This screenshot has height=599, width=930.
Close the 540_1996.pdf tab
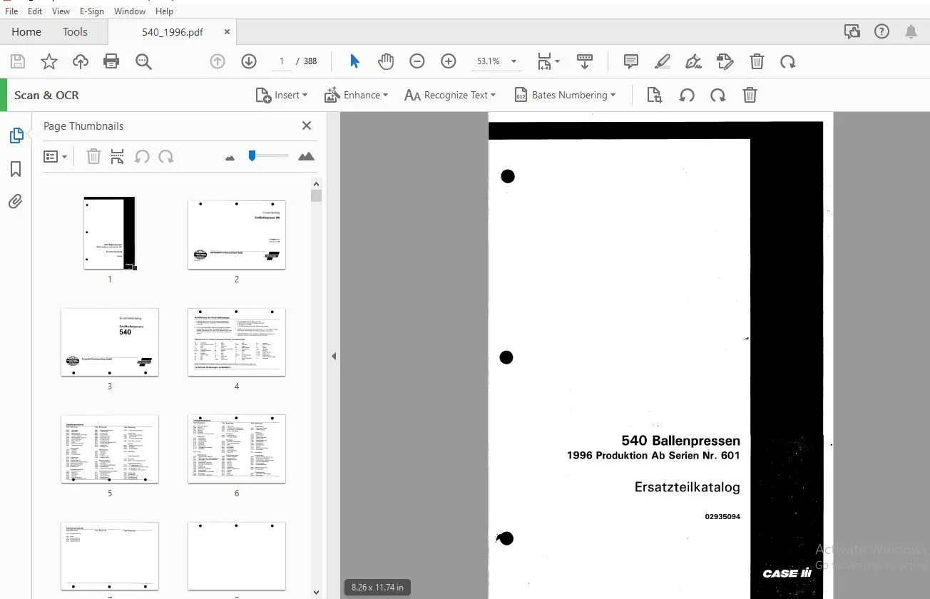(x=227, y=32)
